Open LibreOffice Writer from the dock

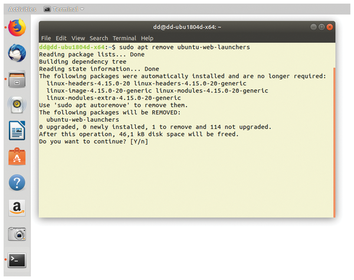click(17, 131)
